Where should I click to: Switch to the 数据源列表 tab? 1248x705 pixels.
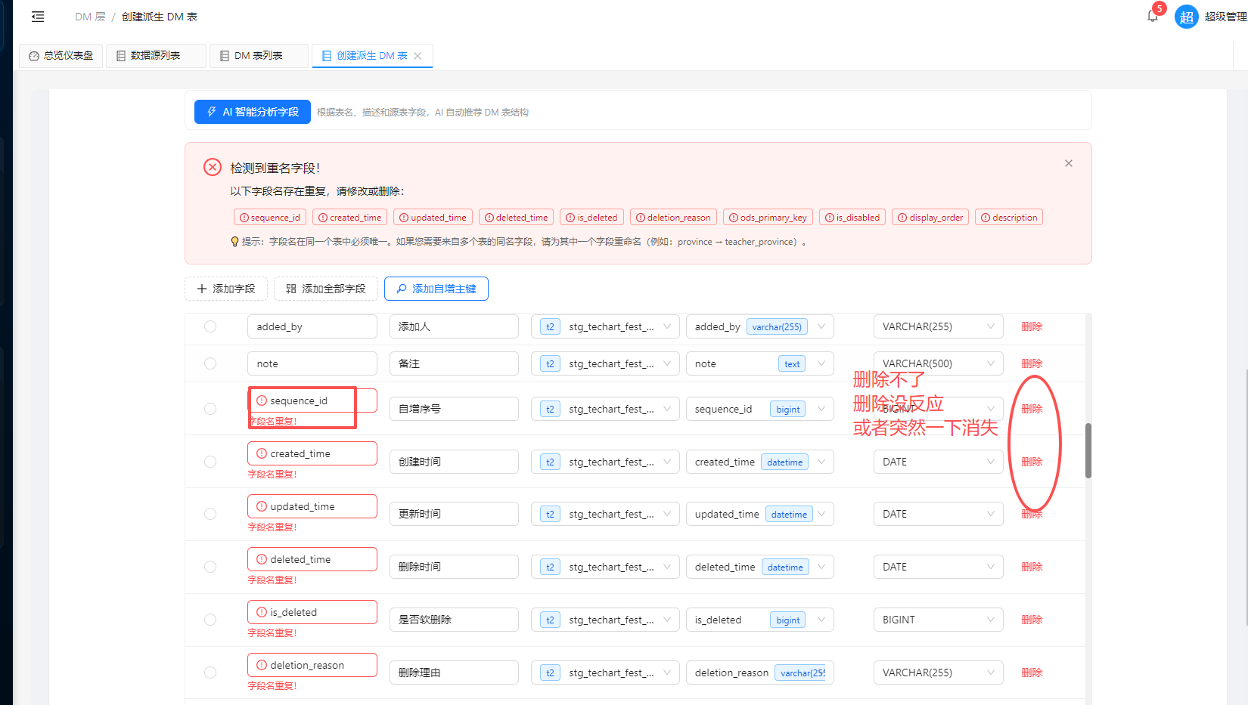click(x=155, y=56)
